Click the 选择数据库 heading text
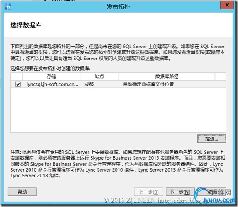This screenshot has width=238, height=207. pos(26,25)
